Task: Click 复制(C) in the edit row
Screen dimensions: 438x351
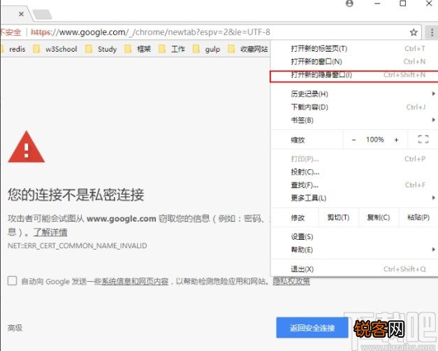Action: point(379,217)
